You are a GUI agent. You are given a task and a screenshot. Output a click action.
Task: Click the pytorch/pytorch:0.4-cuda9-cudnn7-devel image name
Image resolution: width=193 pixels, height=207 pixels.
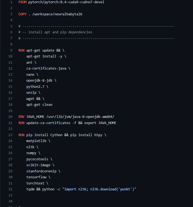(x=66, y=2)
